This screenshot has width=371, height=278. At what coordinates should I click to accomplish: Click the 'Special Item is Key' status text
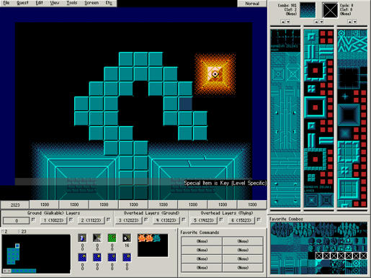point(225,183)
